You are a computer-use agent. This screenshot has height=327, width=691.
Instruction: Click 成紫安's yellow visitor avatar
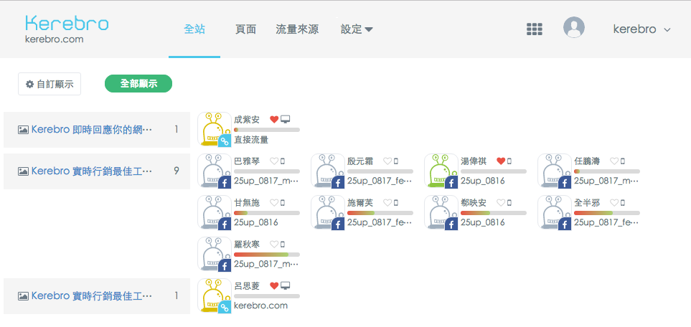(x=214, y=130)
